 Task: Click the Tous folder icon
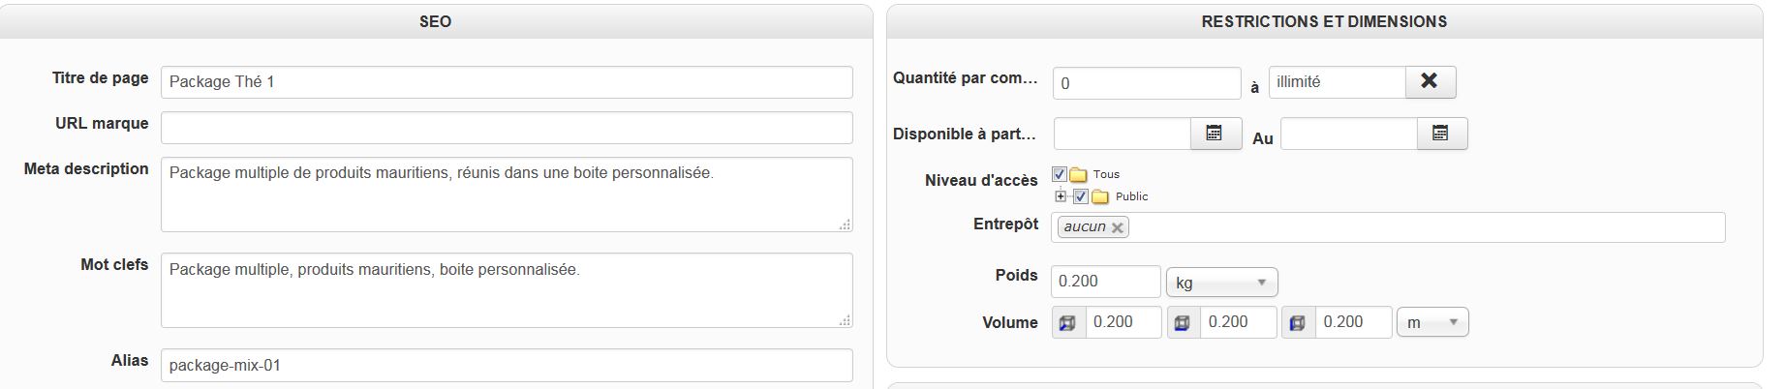[1078, 175]
